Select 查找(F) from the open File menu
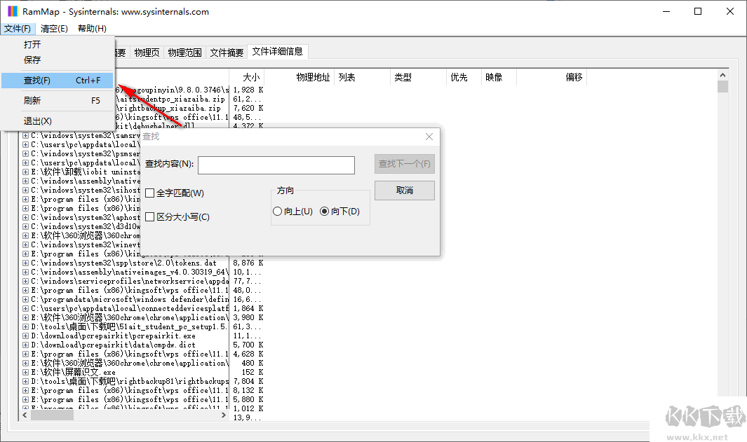The image size is (747, 442). pos(35,81)
